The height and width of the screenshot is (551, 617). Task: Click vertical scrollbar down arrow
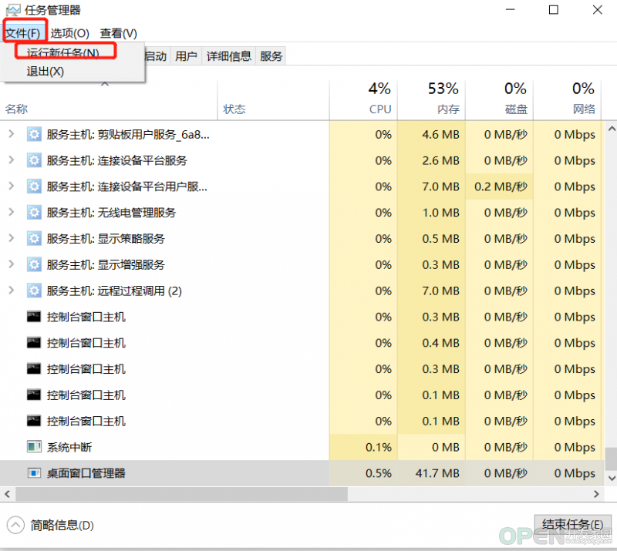click(612, 478)
